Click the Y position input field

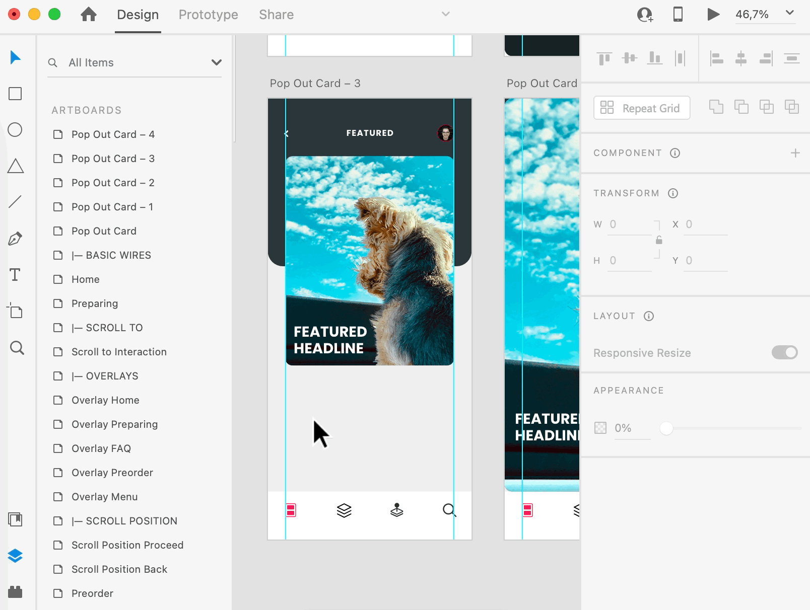(706, 261)
